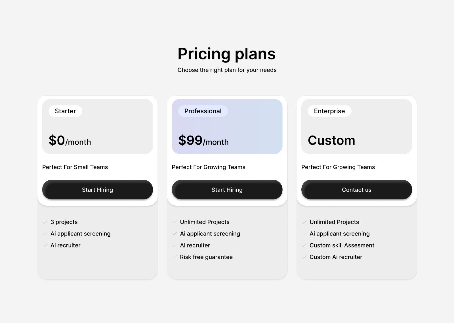Click the checkmark beside Starter's "Ai recruiter"

(45, 245)
